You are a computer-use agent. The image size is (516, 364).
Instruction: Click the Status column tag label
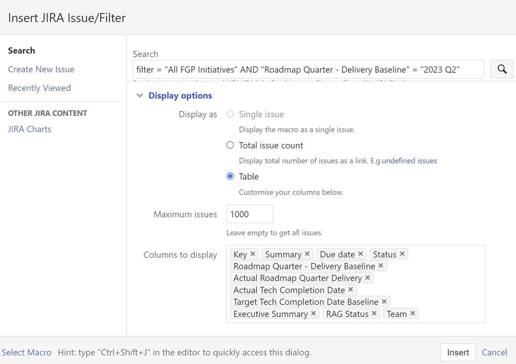point(385,254)
